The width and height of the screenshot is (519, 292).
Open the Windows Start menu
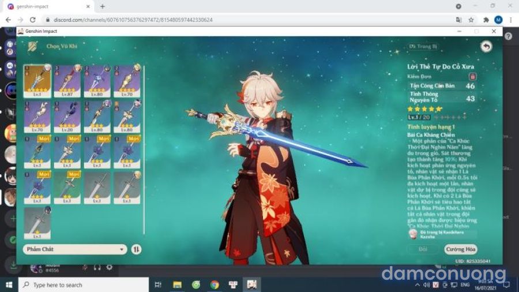click(9, 284)
